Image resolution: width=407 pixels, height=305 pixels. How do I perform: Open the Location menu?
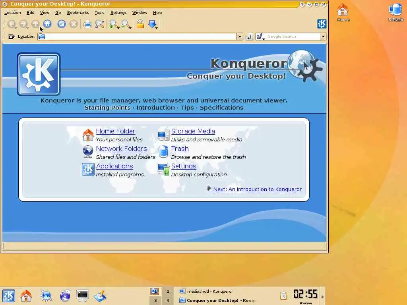point(12,12)
